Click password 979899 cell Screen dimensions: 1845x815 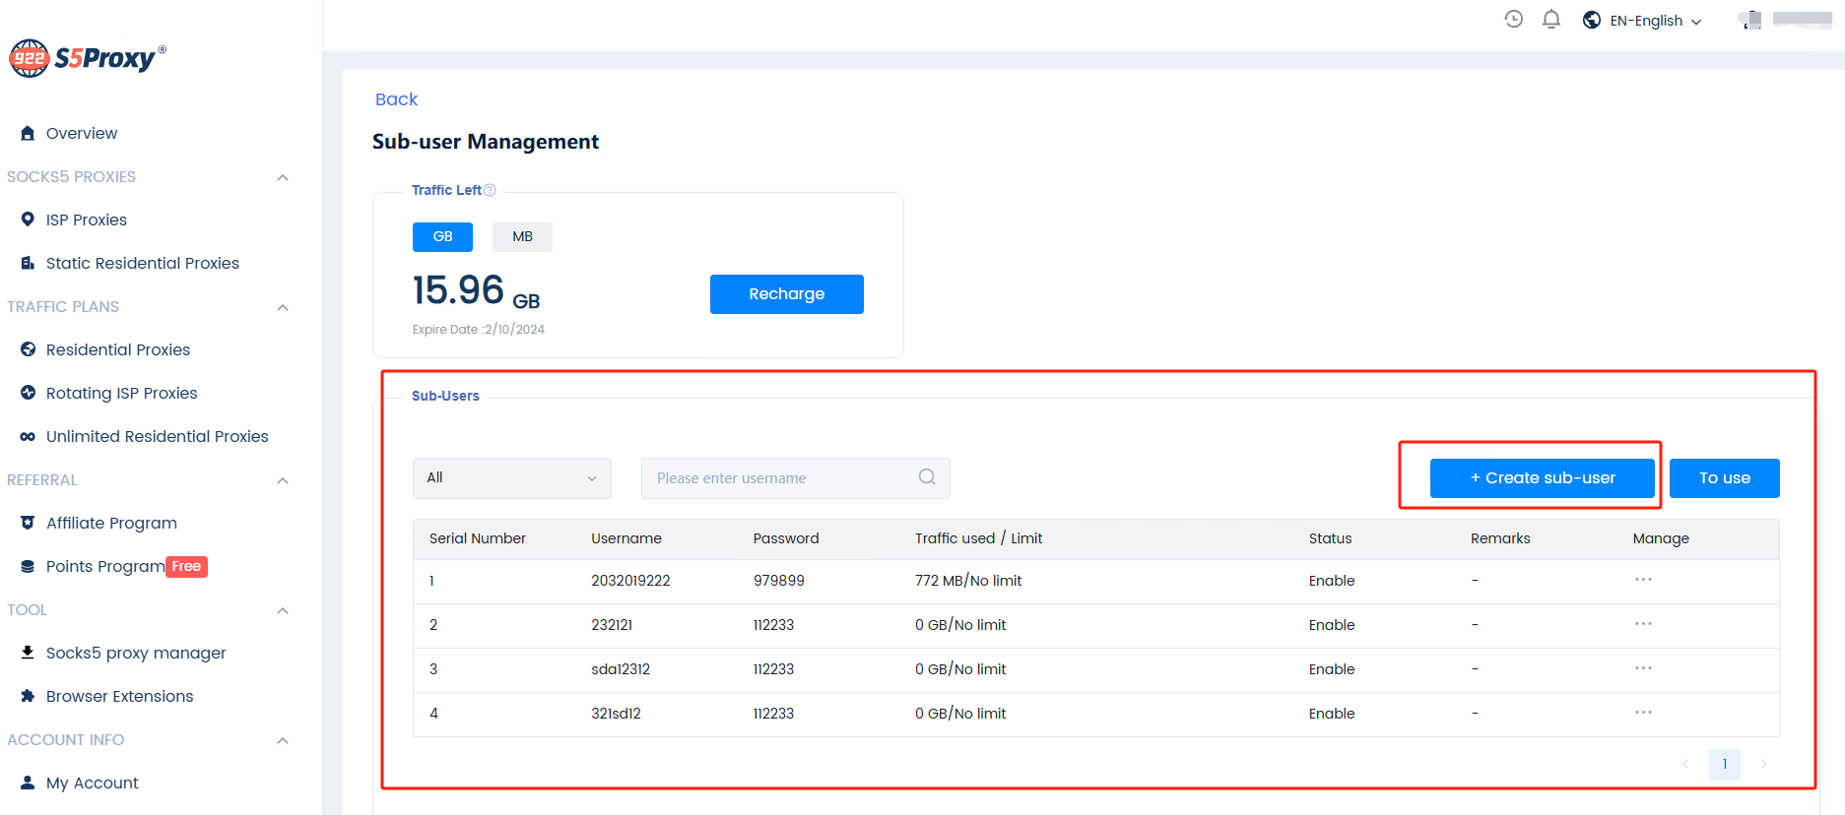coord(779,581)
